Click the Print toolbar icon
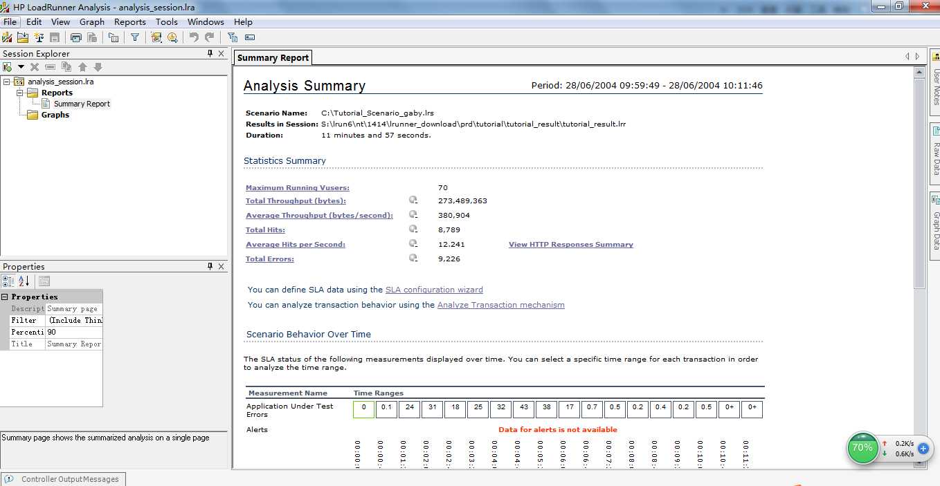The image size is (940, 486). pyautogui.click(x=76, y=37)
